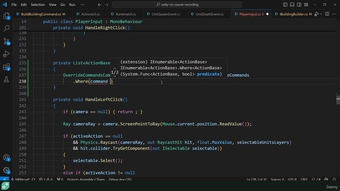The image size is (340, 191).
Task: Click Projects: Assembly-CSharp status item
Action: (x=86, y=179)
